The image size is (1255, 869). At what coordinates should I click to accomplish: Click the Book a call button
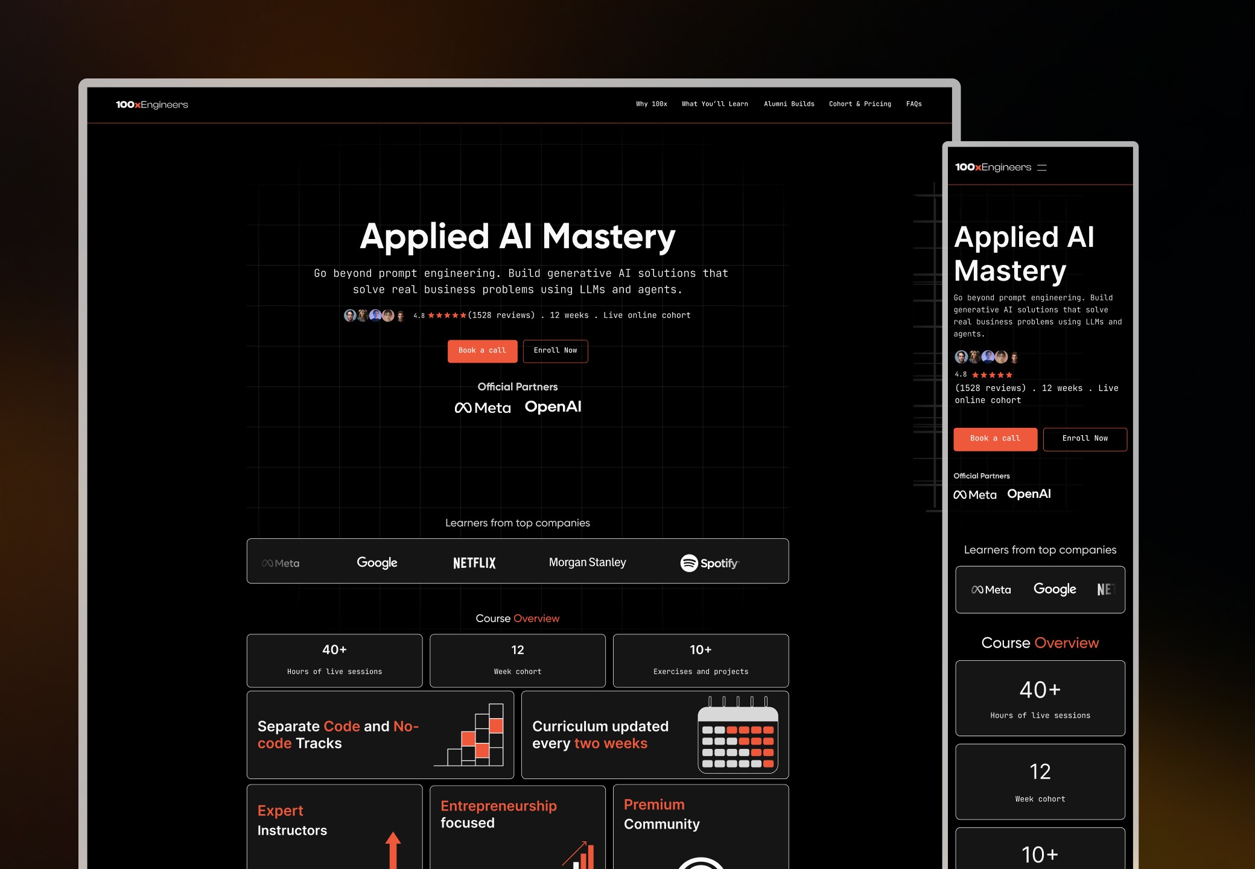pos(482,351)
